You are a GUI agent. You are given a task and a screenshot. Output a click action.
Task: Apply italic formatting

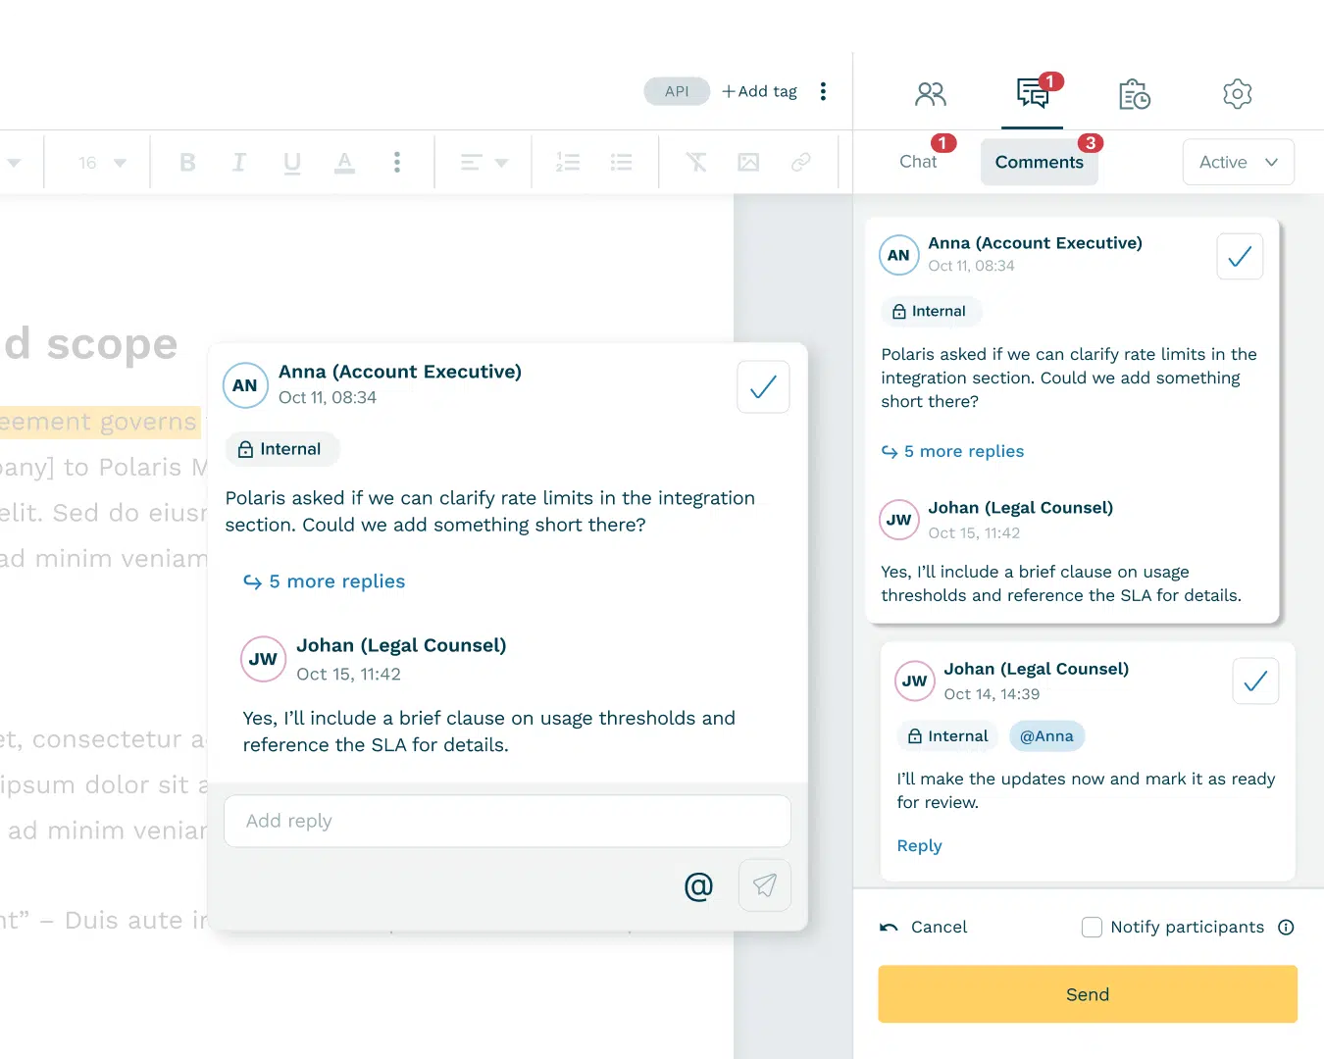(x=238, y=163)
